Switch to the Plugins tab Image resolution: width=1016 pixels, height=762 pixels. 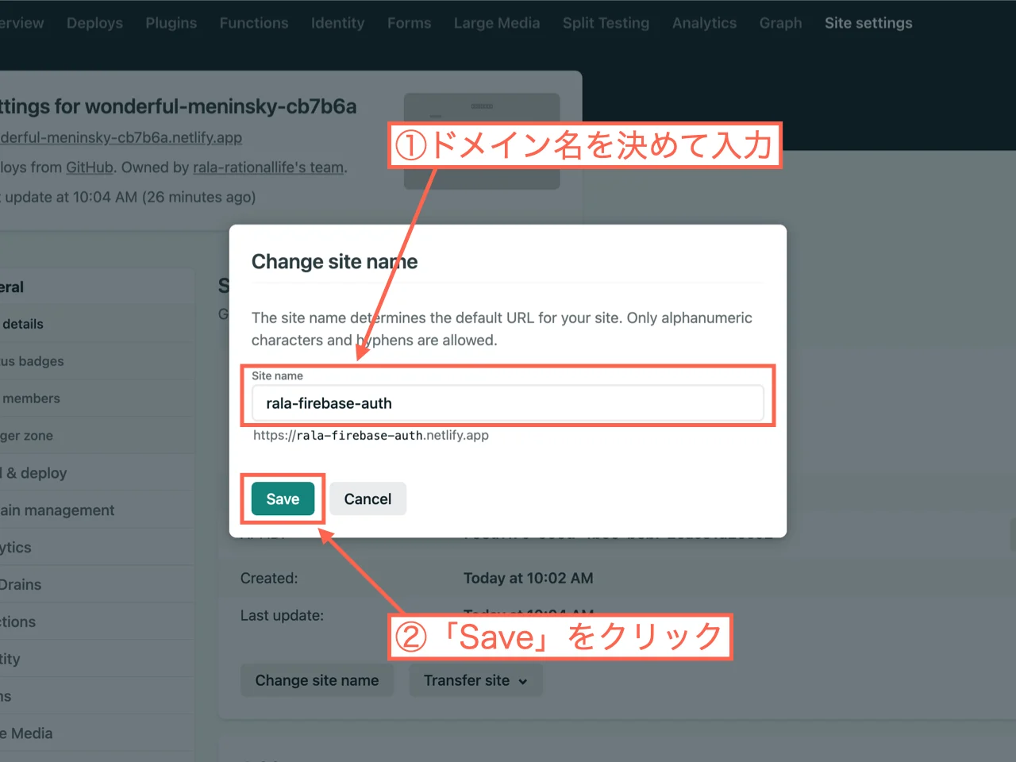(171, 23)
